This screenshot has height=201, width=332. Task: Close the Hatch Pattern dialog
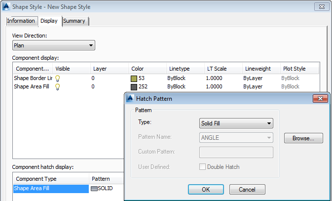tap(320, 99)
